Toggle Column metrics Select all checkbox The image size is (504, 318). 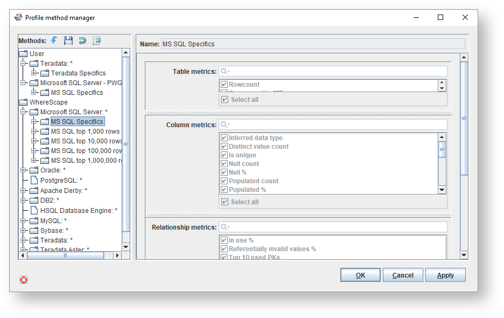(225, 202)
